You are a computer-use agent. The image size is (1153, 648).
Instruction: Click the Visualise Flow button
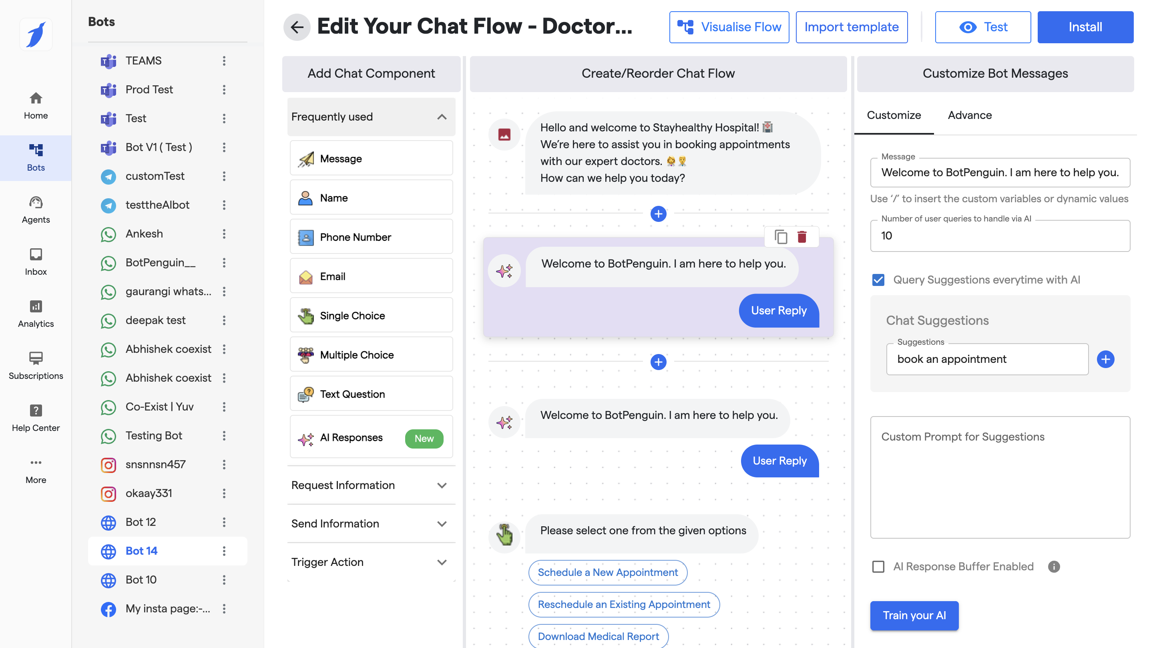(x=729, y=27)
